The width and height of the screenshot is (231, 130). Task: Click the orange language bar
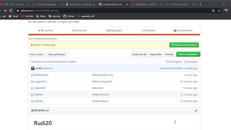(x=114, y=35)
